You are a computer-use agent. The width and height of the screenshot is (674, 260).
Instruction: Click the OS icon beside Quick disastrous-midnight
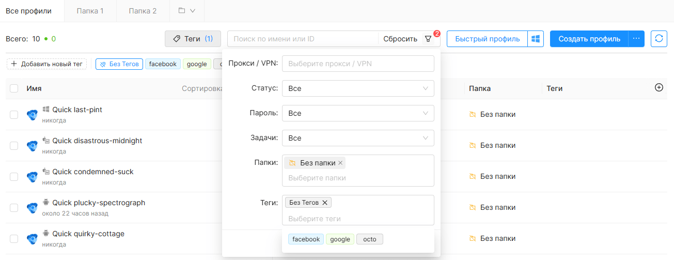coord(46,141)
